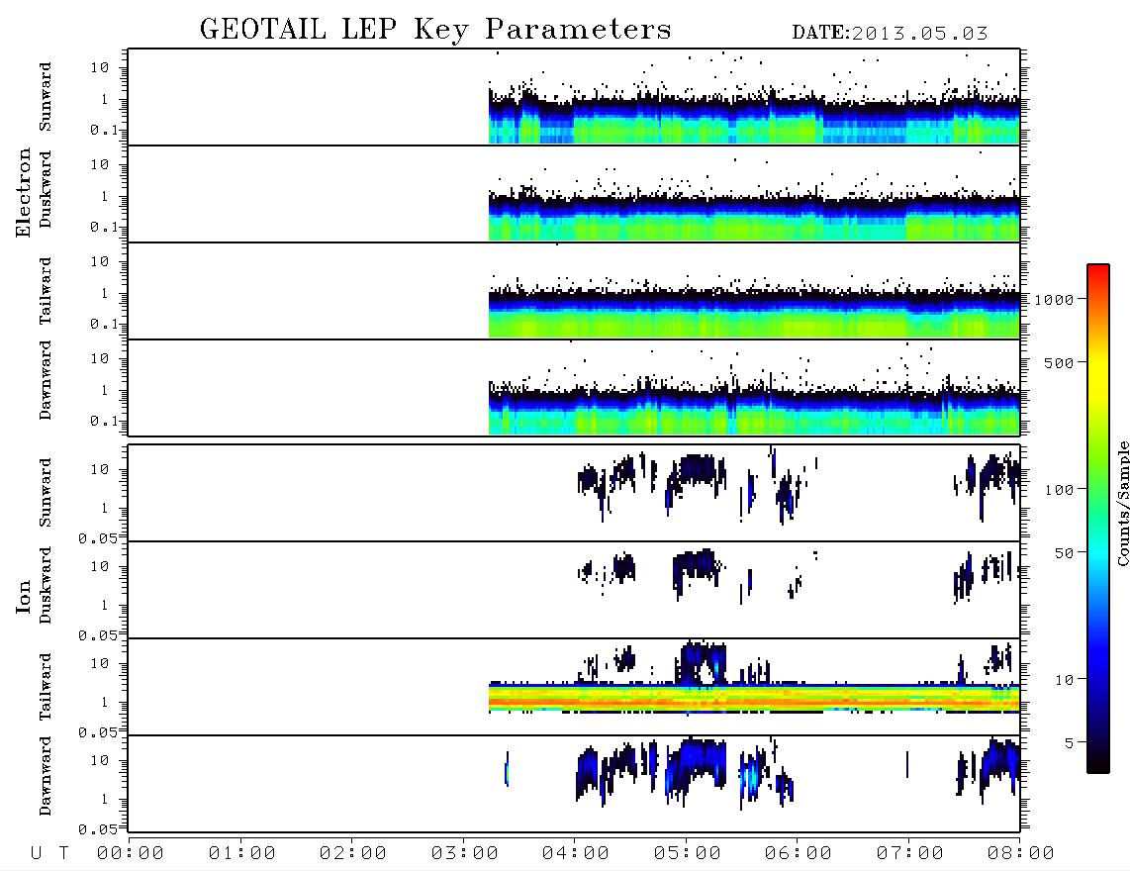Screen dimensions: 1130x871
Task: Select the Ion "Tailward" panel label
Action: point(46,687)
